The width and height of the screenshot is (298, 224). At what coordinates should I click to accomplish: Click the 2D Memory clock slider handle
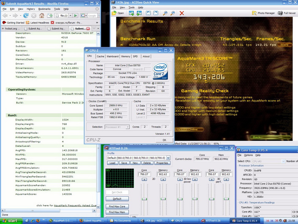(x=163, y=199)
